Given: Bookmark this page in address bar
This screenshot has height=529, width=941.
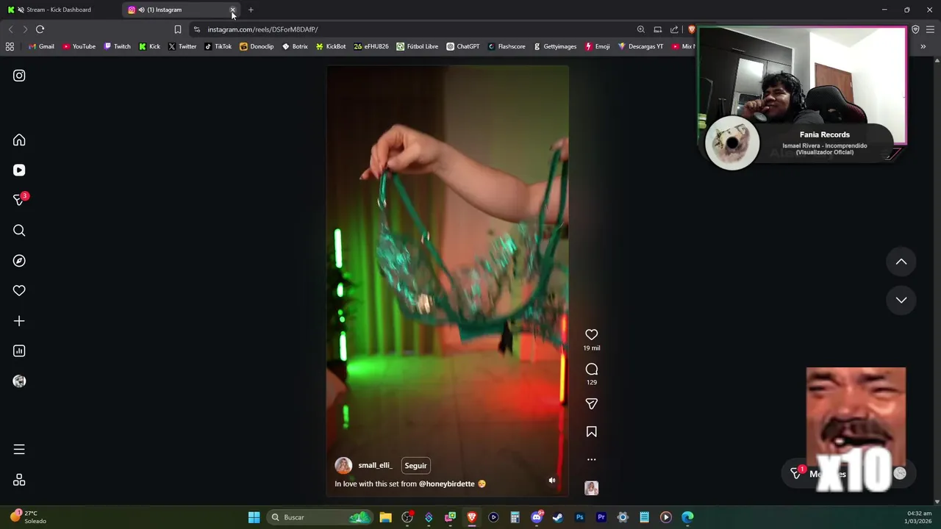Looking at the screenshot, I should pyautogui.click(x=177, y=29).
